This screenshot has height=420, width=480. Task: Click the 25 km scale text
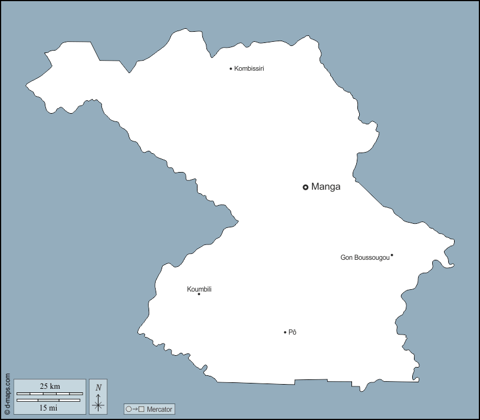[50, 386]
